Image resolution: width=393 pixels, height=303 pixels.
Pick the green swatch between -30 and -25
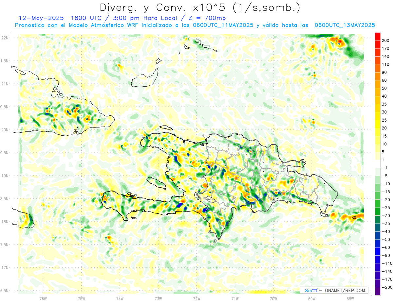pos(378,212)
